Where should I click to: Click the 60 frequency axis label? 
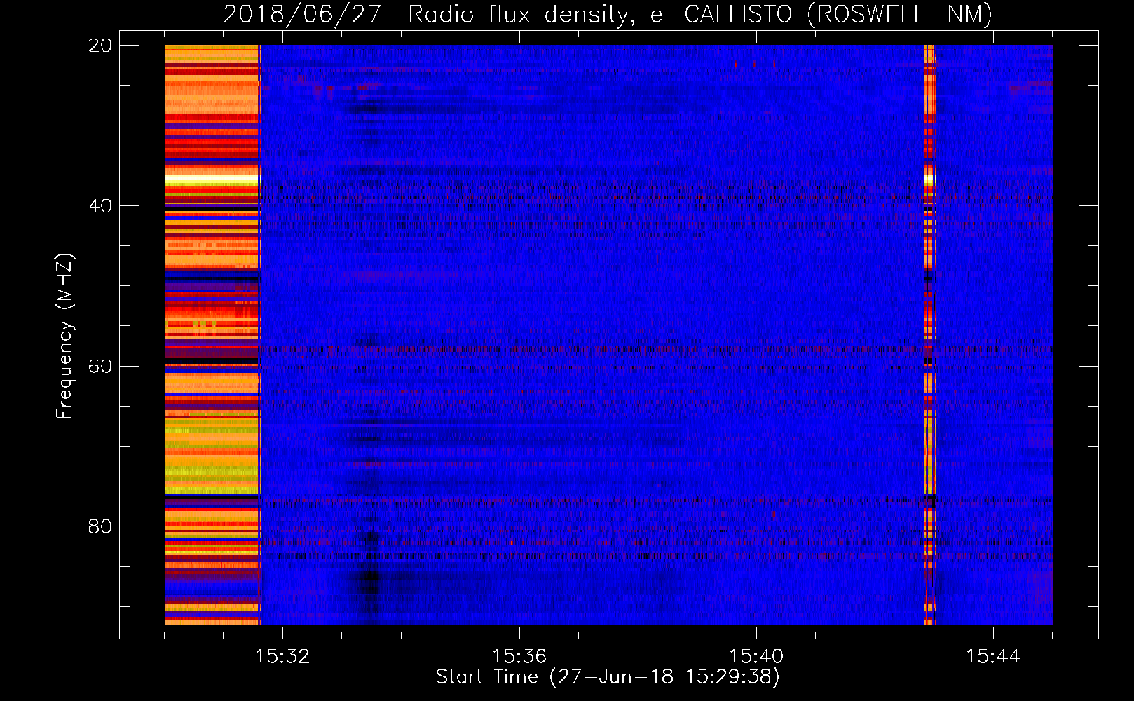tap(100, 367)
